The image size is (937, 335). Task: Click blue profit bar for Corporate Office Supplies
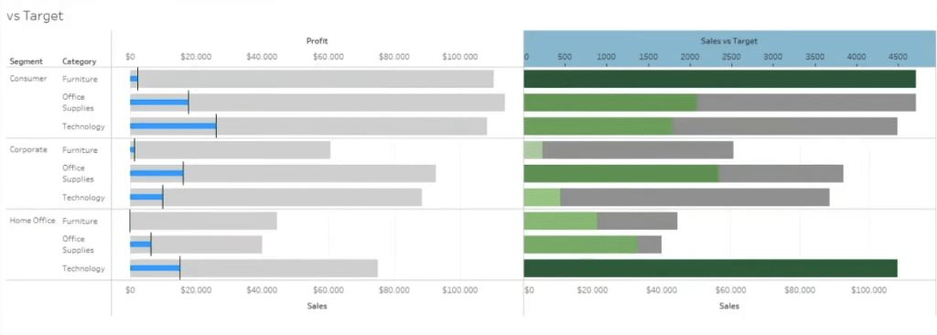[156, 174]
